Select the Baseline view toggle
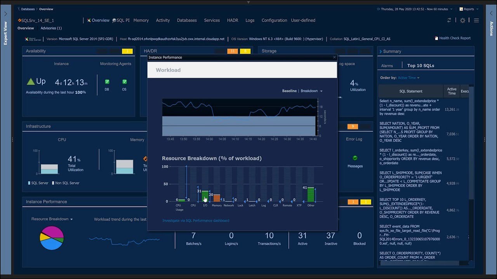This screenshot has width=497, height=279. [x=289, y=91]
